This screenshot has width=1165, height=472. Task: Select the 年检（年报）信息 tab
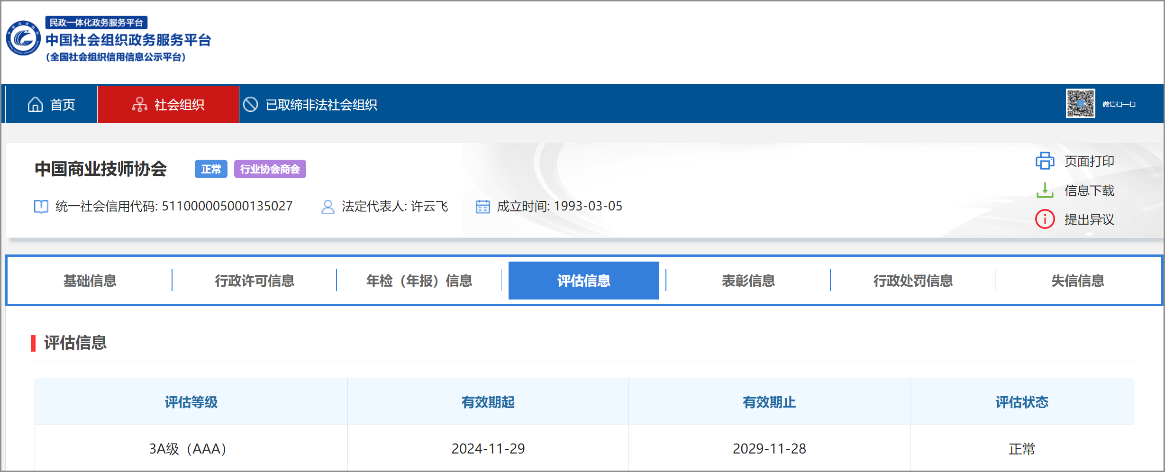coord(419,281)
